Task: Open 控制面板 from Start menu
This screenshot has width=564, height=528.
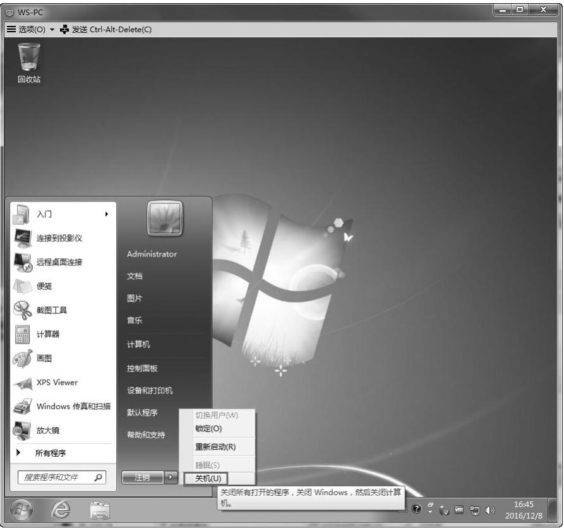Action: tap(142, 368)
